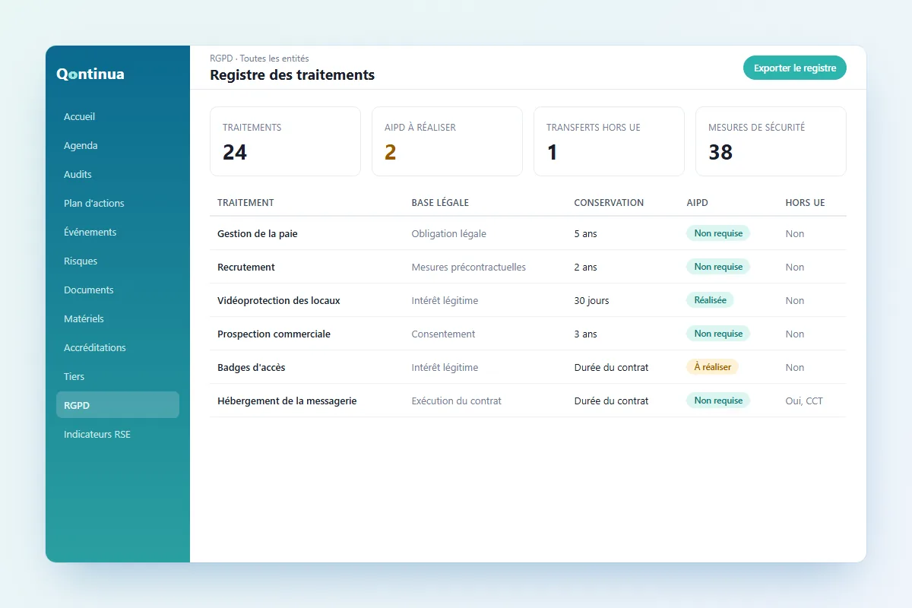912x608 pixels.
Task: Click the Qontinua logo
Action: click(90, 74)
